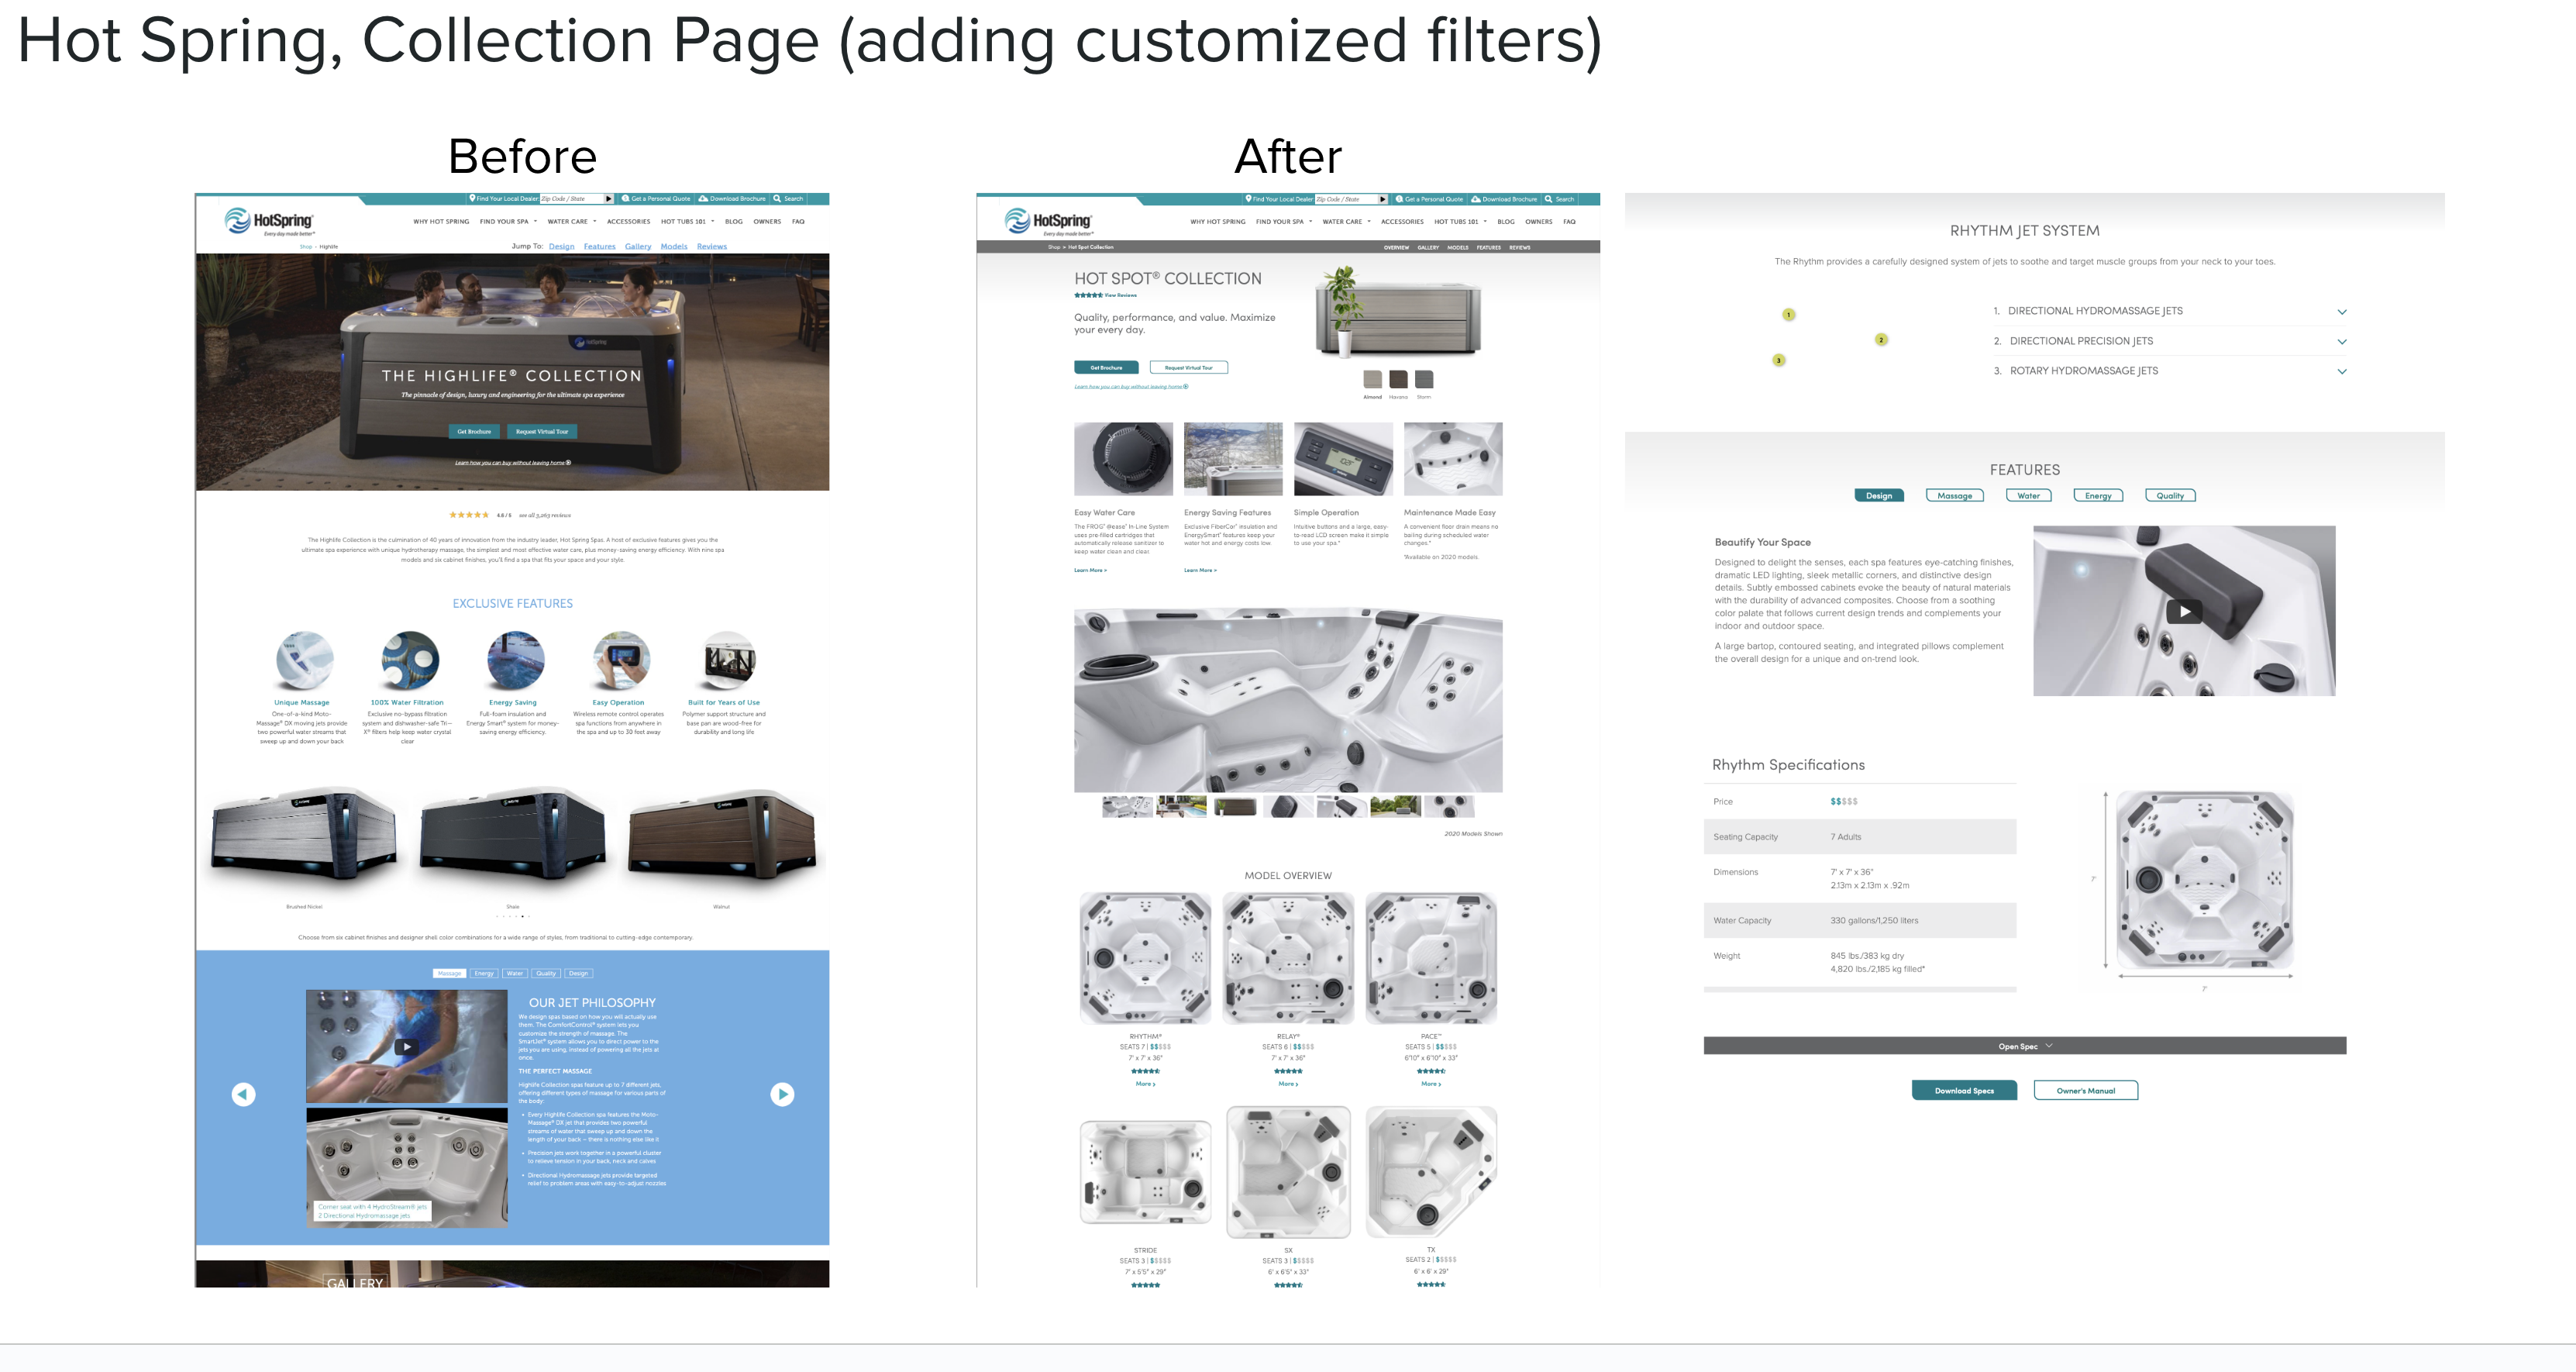The image size is (2576, 1372).
Task: Expand Rotary Hydromassage Jets row
Action: [x=2168, y=371]
